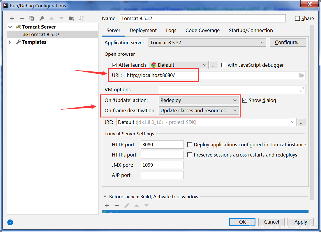
Task: Click the Name input field
Action: (x=203, y=18)
